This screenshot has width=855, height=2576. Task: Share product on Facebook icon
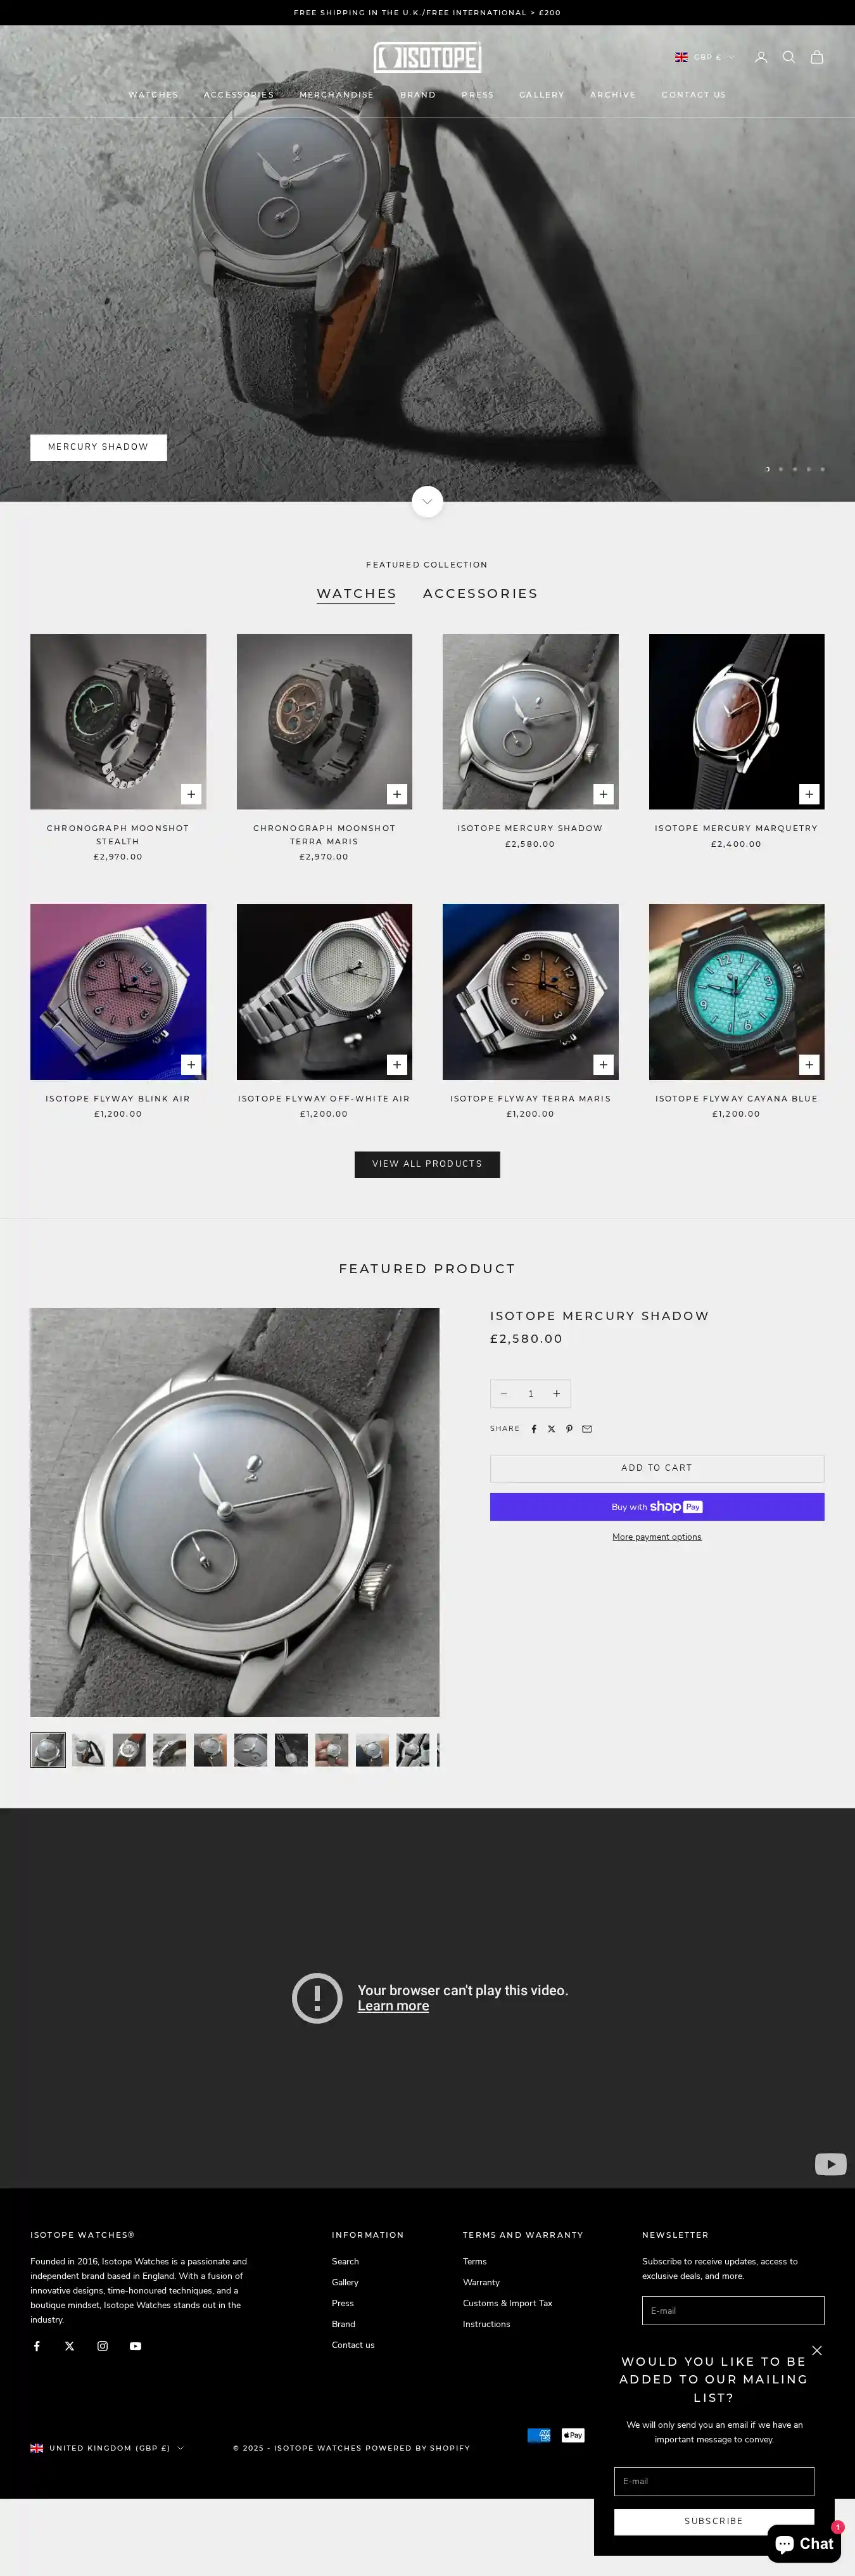(534, 1429)
